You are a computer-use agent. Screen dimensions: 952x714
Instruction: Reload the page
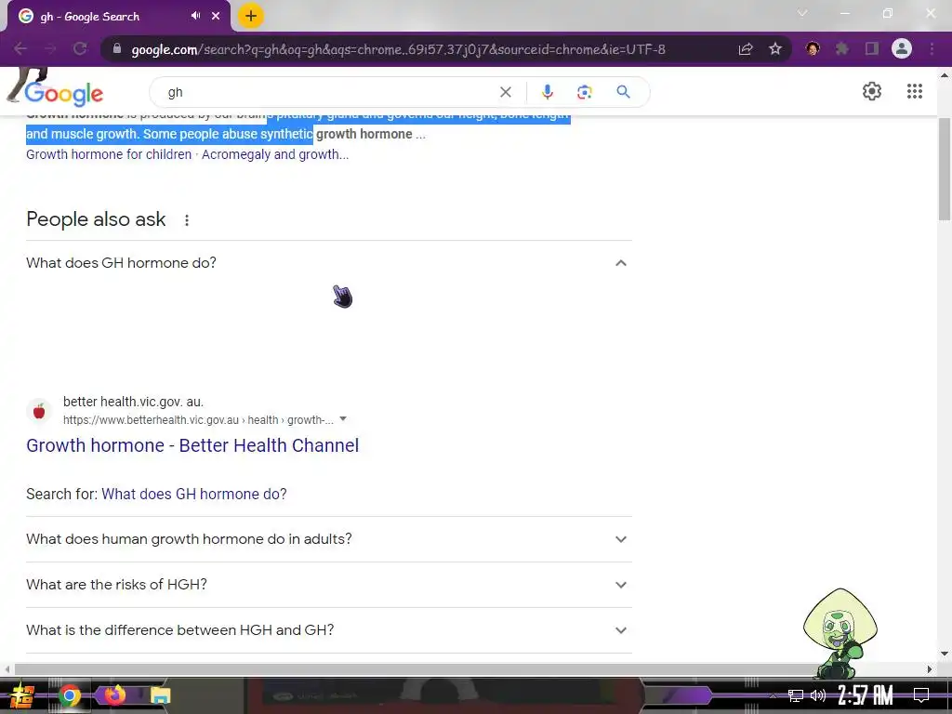click(80, 48)
